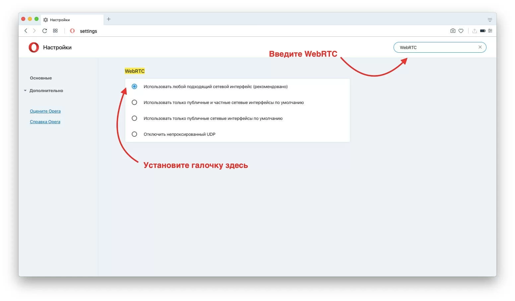
Task: Reload the settings page
Action: pyautogui.click(x=44, y=31)
